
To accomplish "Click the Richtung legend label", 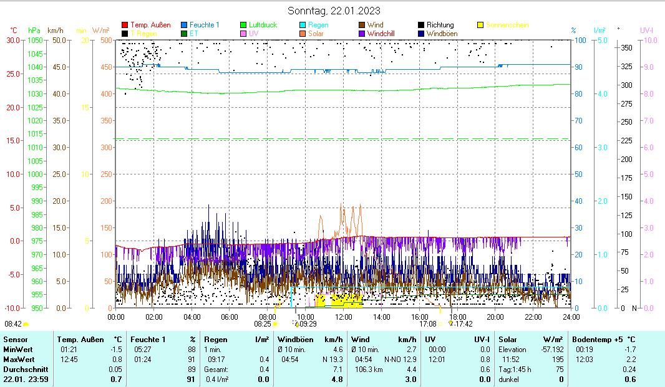I will (x=440, y=25).
